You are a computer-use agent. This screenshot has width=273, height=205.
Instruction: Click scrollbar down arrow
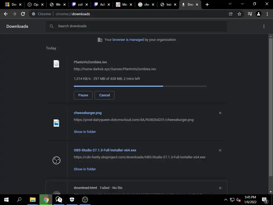[x=271, y=192]
